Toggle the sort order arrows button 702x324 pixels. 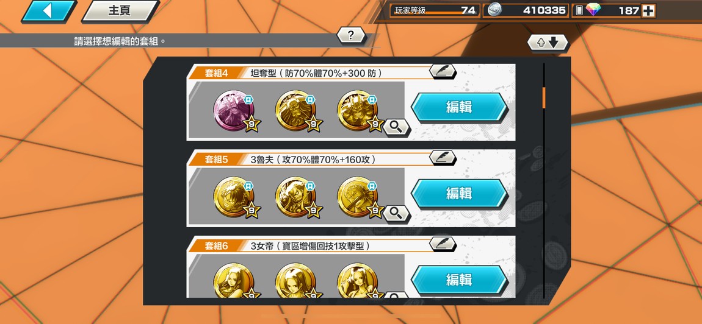[x=548, y=43]
